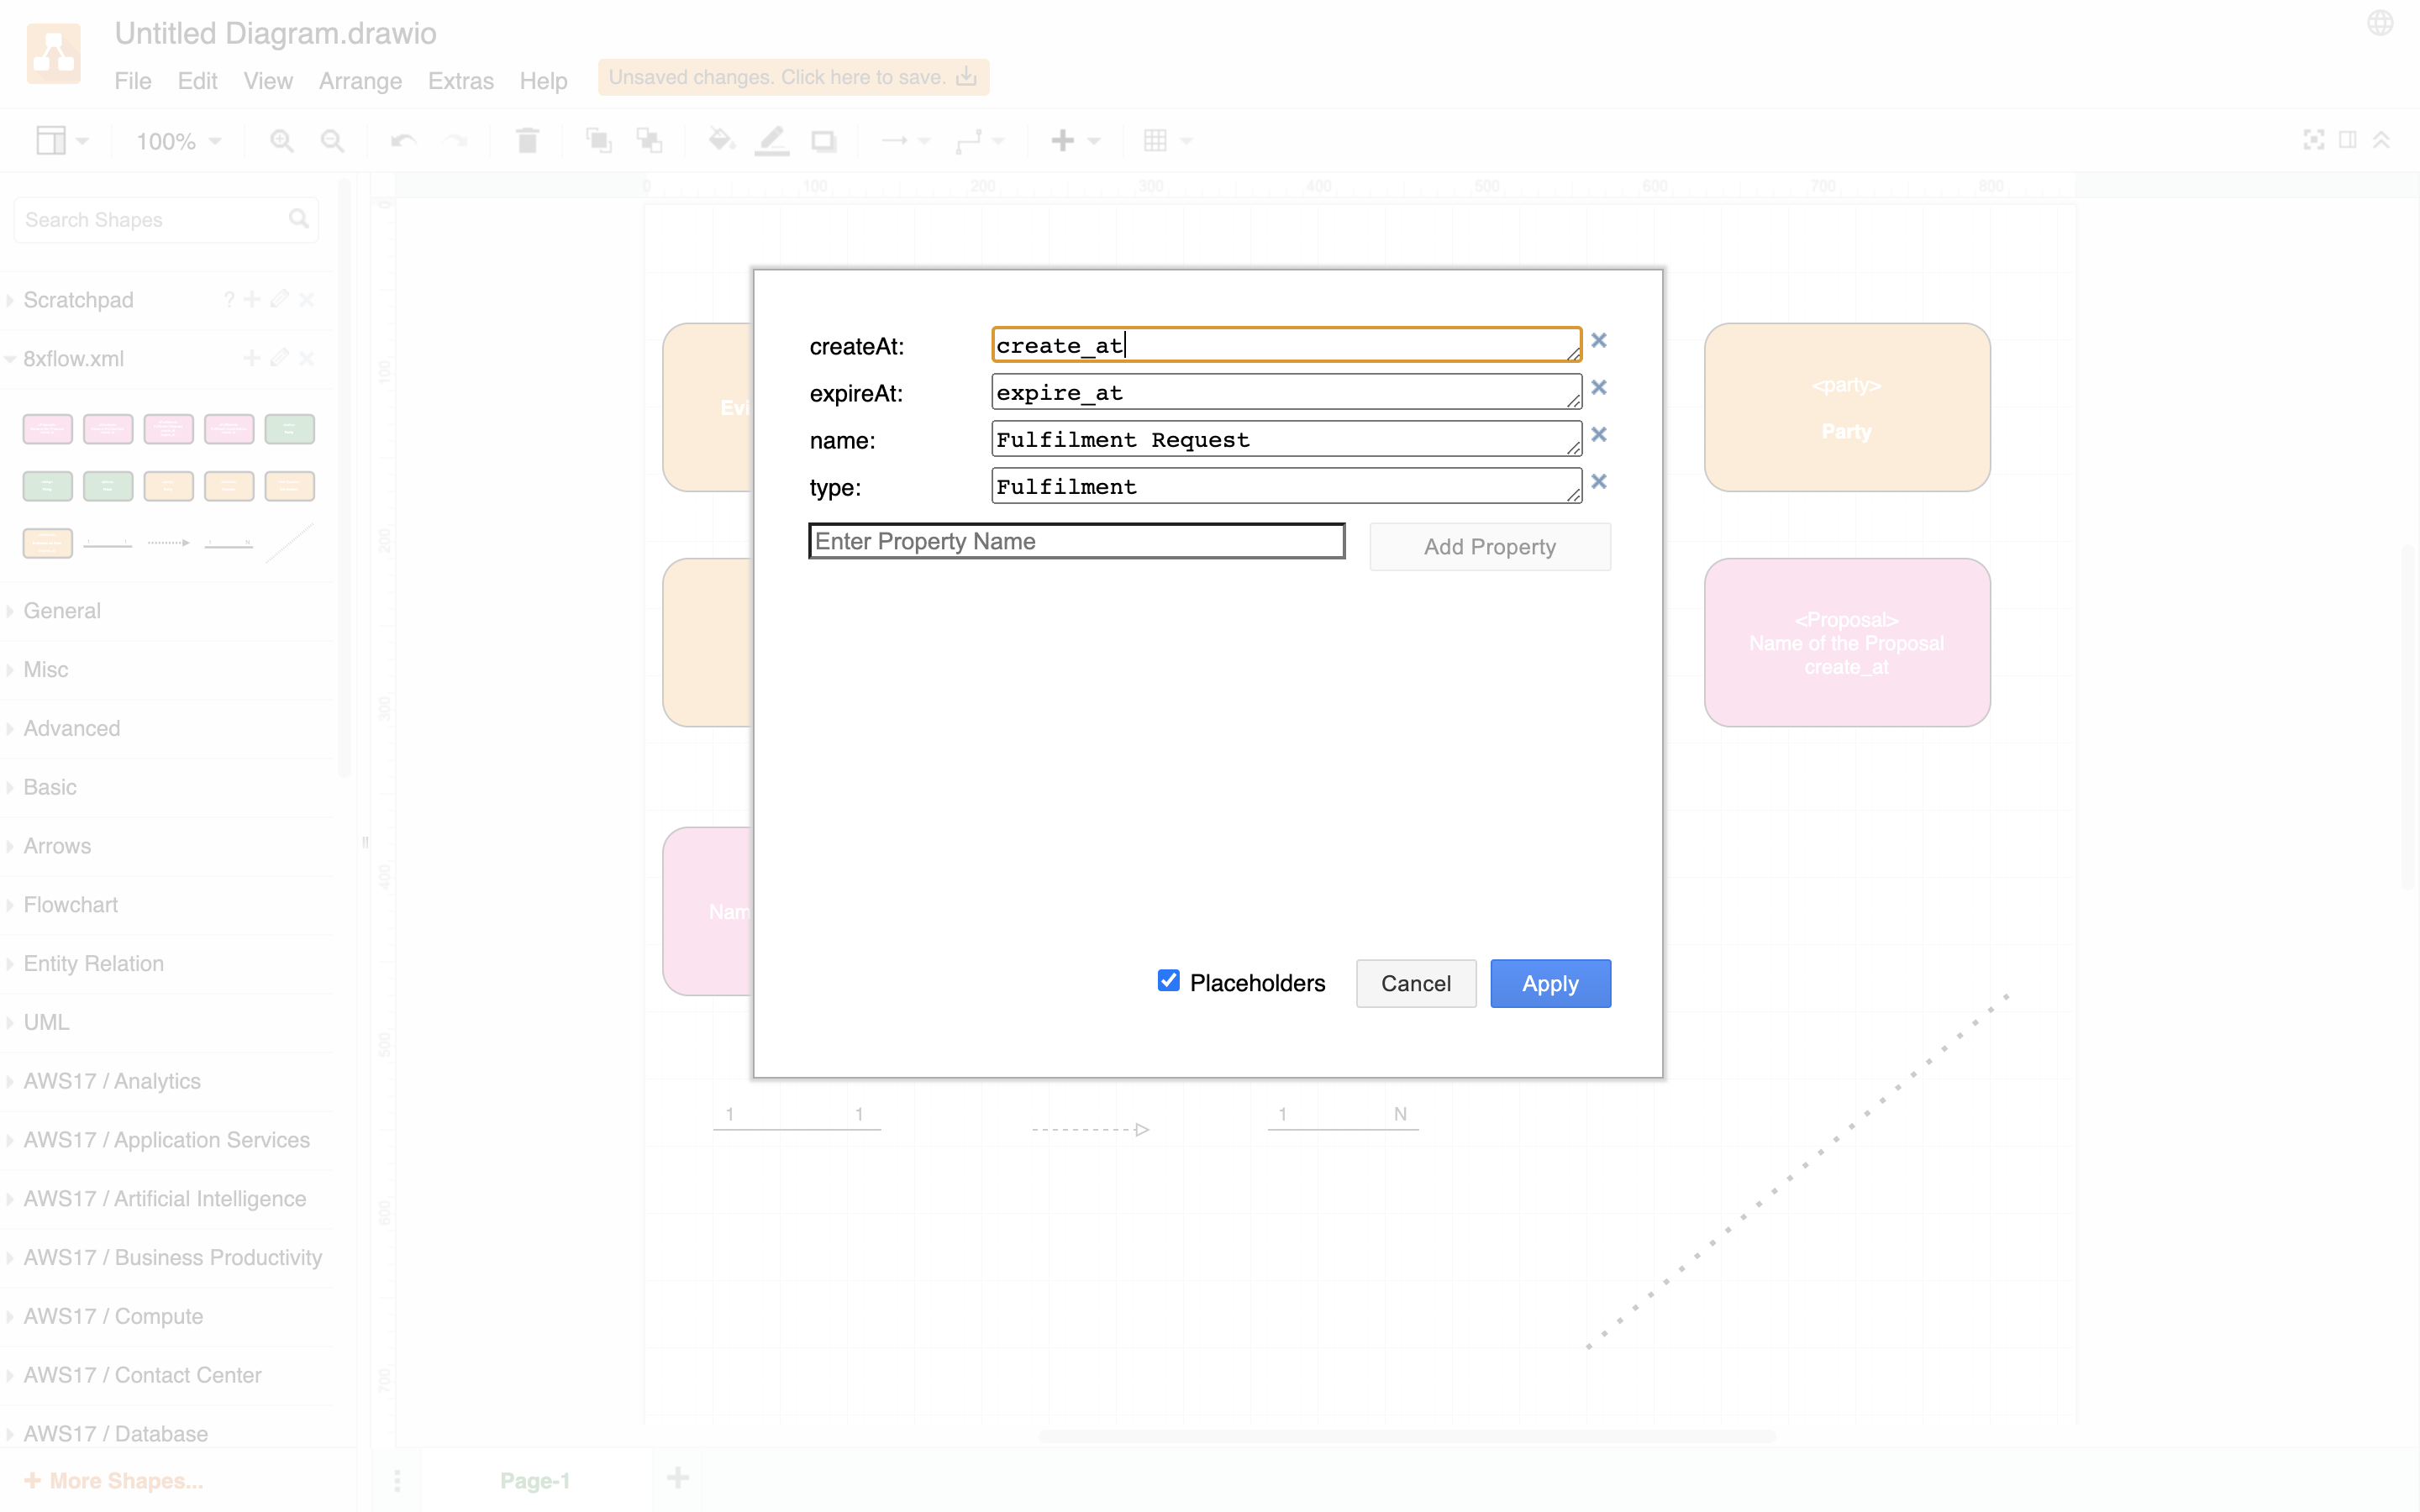Click the Cancel button

pos(1415,983)
